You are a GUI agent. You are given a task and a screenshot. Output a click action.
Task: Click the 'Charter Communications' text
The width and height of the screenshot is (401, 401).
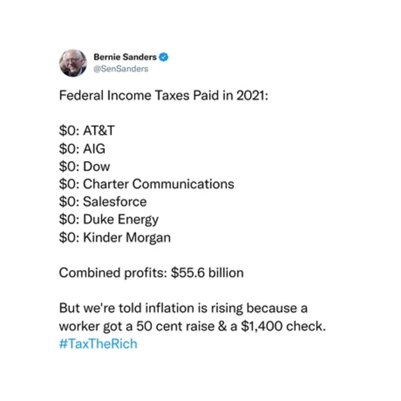click(159, 184)
